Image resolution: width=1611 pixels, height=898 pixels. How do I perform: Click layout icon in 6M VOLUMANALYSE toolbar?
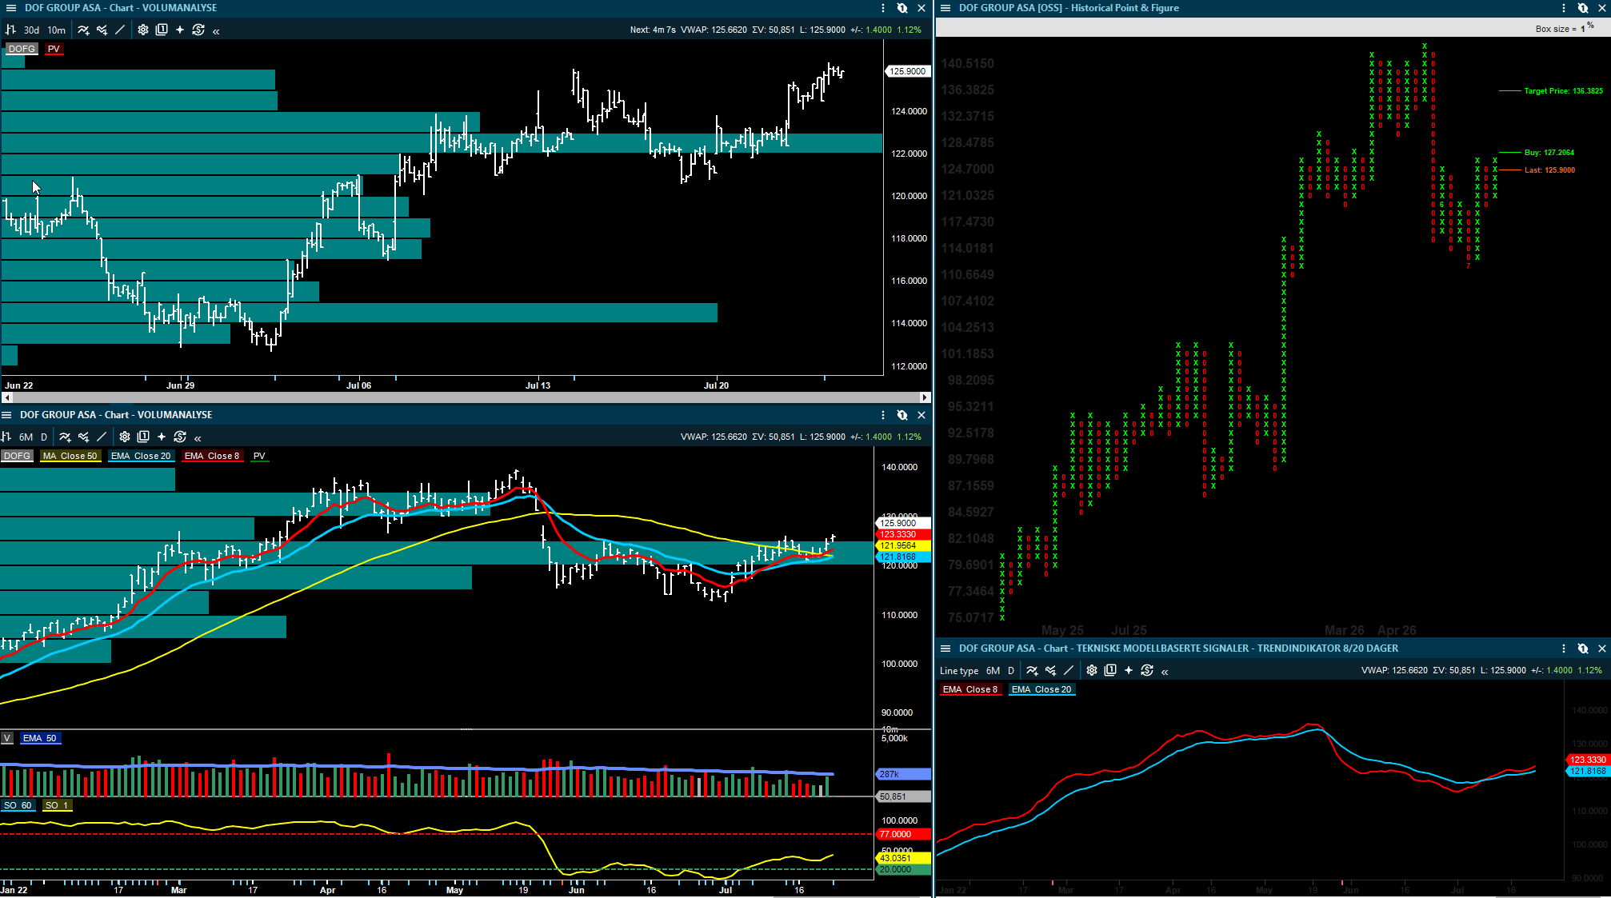[143, 437]
